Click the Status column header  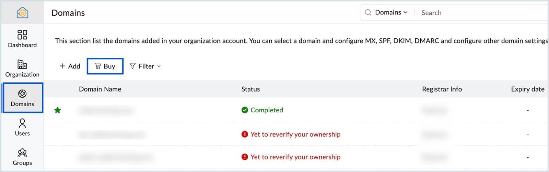[250, 89]
